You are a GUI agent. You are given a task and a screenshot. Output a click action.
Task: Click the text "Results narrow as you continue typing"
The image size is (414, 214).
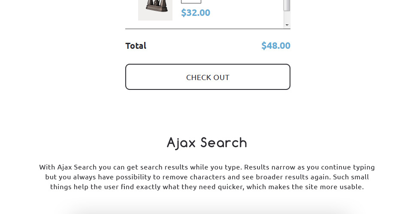tap(309, 167)
